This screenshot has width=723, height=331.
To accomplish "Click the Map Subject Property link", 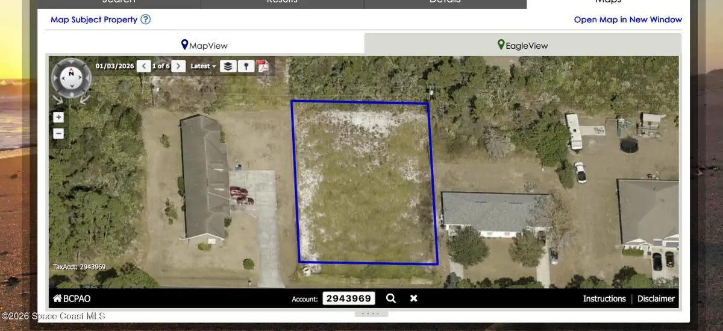I will [94, 19].
